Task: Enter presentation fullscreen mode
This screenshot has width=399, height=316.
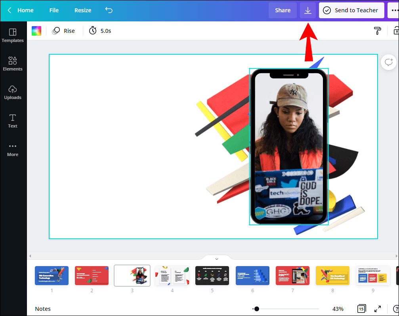Action: [377, 308]
